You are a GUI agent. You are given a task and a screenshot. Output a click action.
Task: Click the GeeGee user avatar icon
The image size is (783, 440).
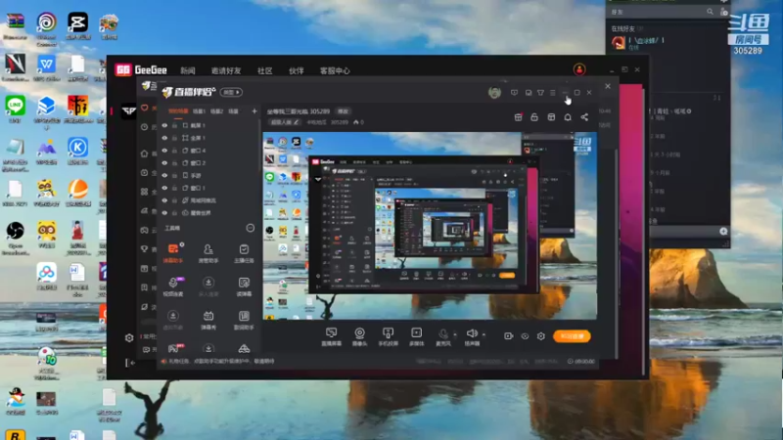[579, 69]
